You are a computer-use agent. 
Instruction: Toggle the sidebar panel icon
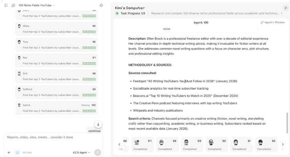[6, 5]
